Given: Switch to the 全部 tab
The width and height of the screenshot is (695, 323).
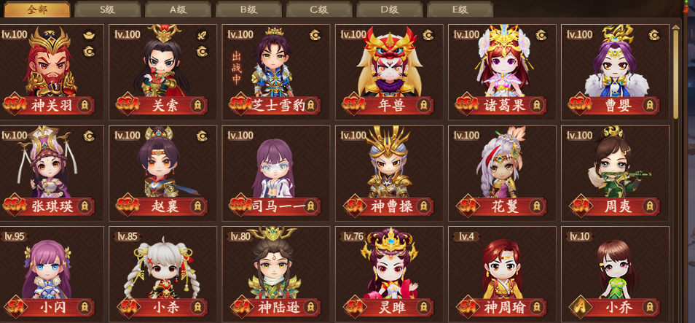Looking at the screenshot, I should [x=37, y=9].
